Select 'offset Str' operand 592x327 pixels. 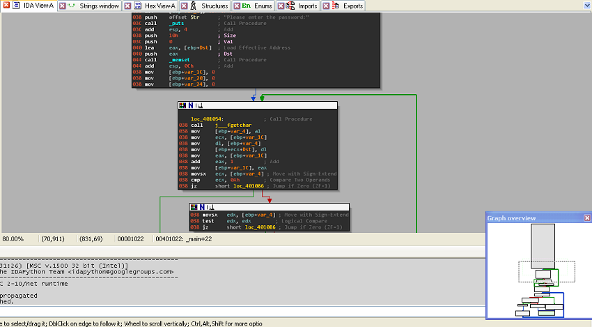click(x=184, y=17)
